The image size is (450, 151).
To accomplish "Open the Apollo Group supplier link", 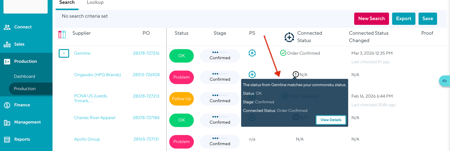I will (87, 139).
